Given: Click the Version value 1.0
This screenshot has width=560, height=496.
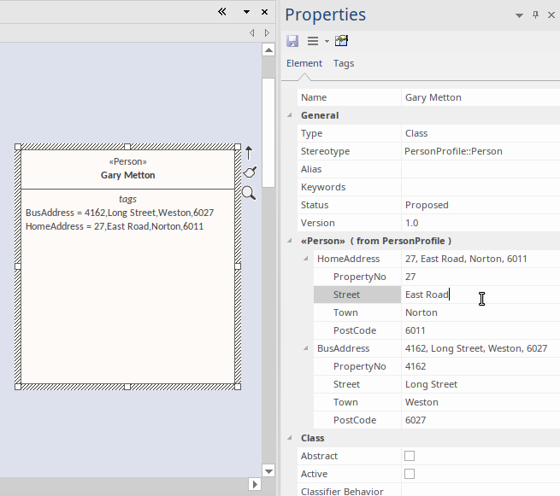Looking at the screenshot, I should (480, 223).
